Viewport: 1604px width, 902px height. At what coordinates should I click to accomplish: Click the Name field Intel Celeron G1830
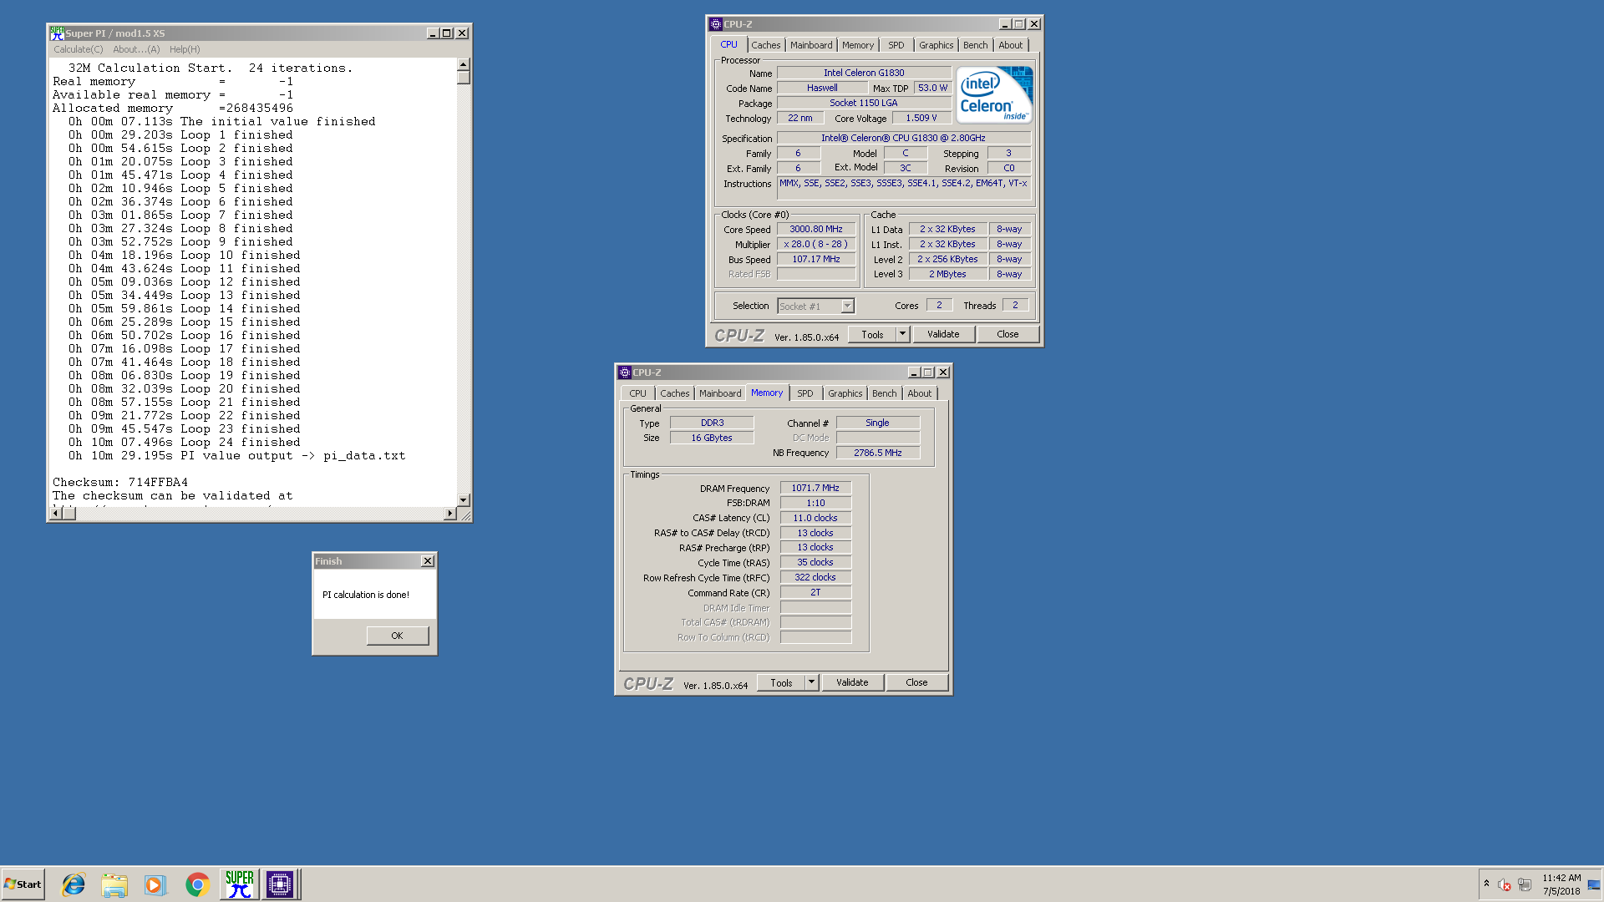(864, 73)
